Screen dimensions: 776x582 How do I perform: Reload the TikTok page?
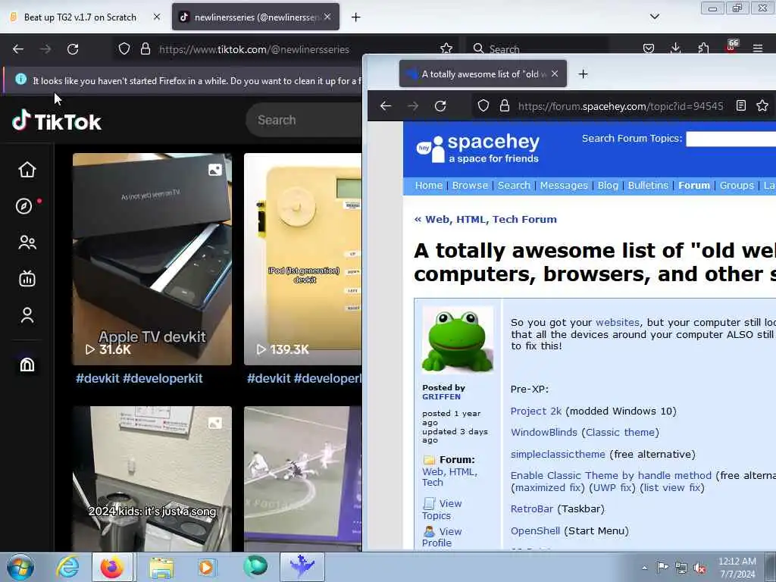pyautogui.click(x=73, y=49)
